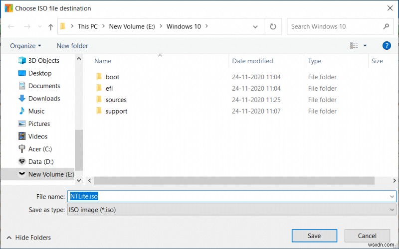Click the Data (D:) Superman drive icon
The width and height of the screenshot is (399, 249).
pos(22,161)
